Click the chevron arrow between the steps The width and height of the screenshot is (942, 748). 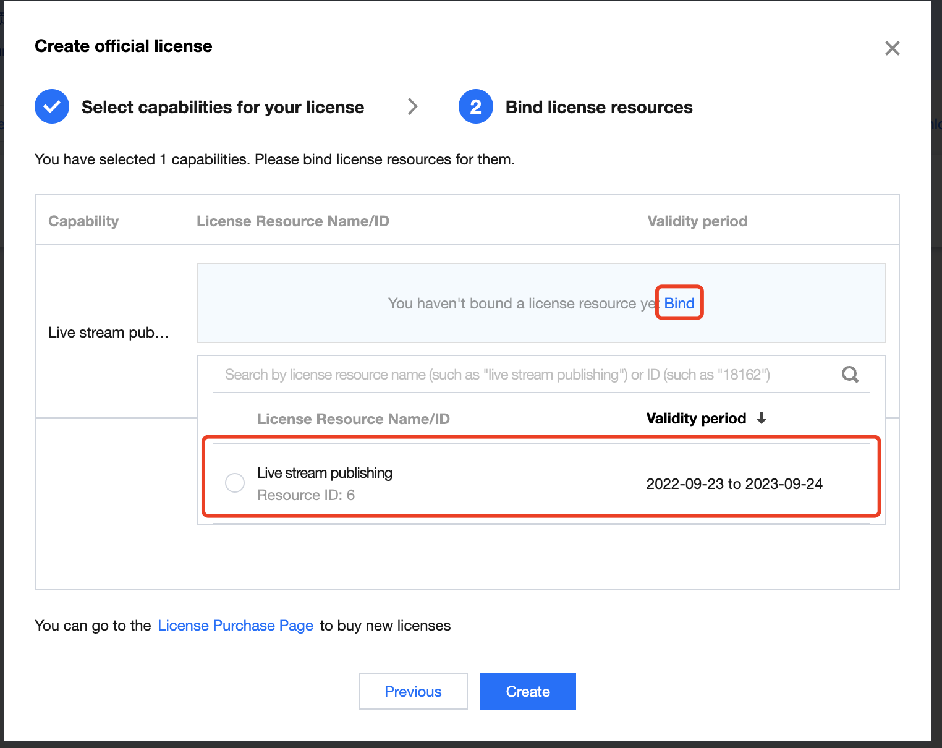pyautogui.click(x=412, y=106)
